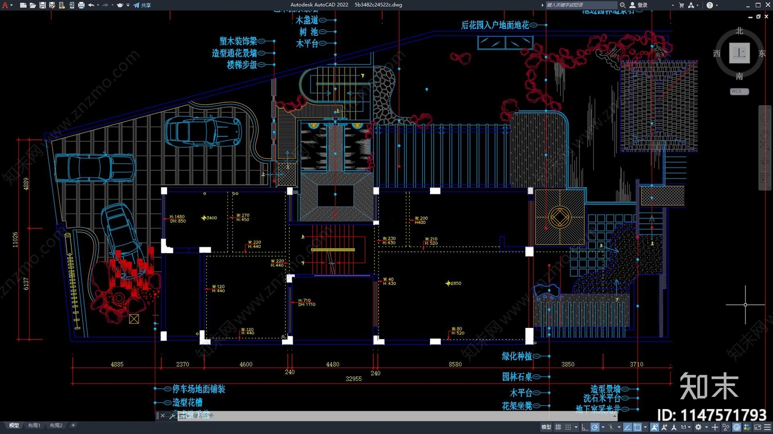Click the annotation monitor plus icon
773x434 pixels.
click(x=715, y=427)
